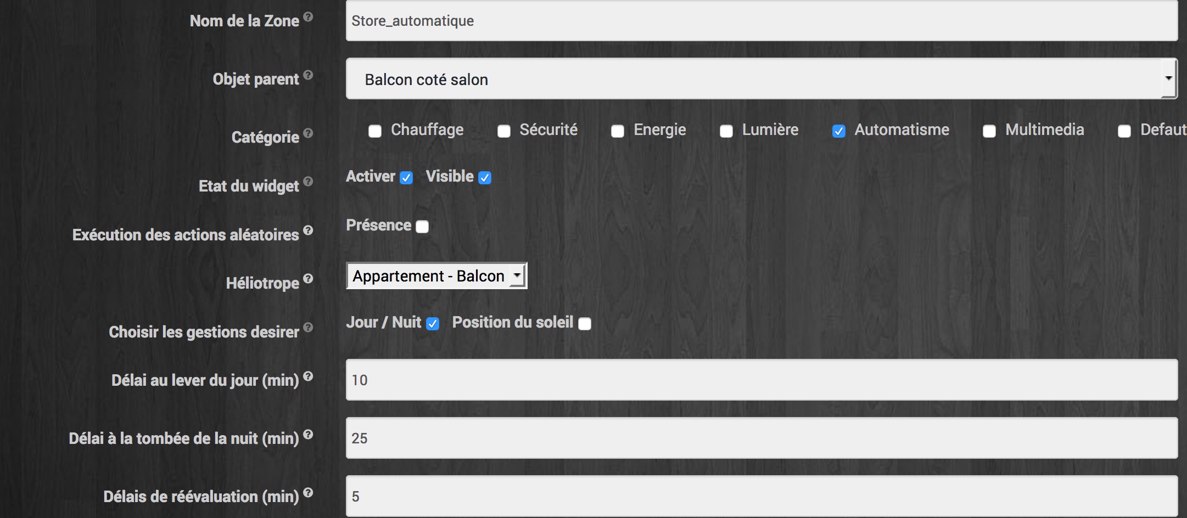Click the Délais de réévaluation field
This screenshot has width=1187, height=518.
762,496
